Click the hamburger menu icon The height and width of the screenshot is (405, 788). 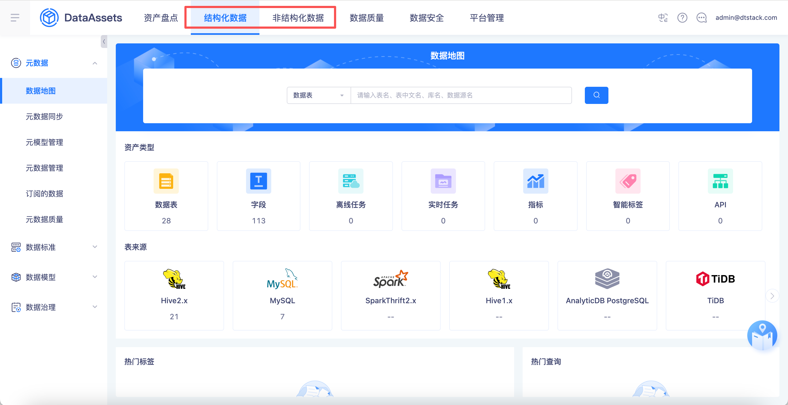(x=15, y=18)
